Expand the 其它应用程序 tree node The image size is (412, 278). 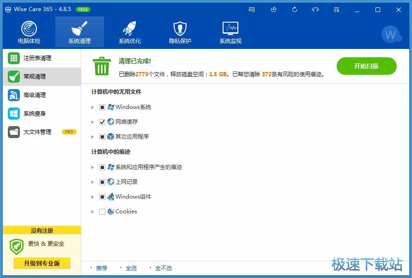[92, 137]
